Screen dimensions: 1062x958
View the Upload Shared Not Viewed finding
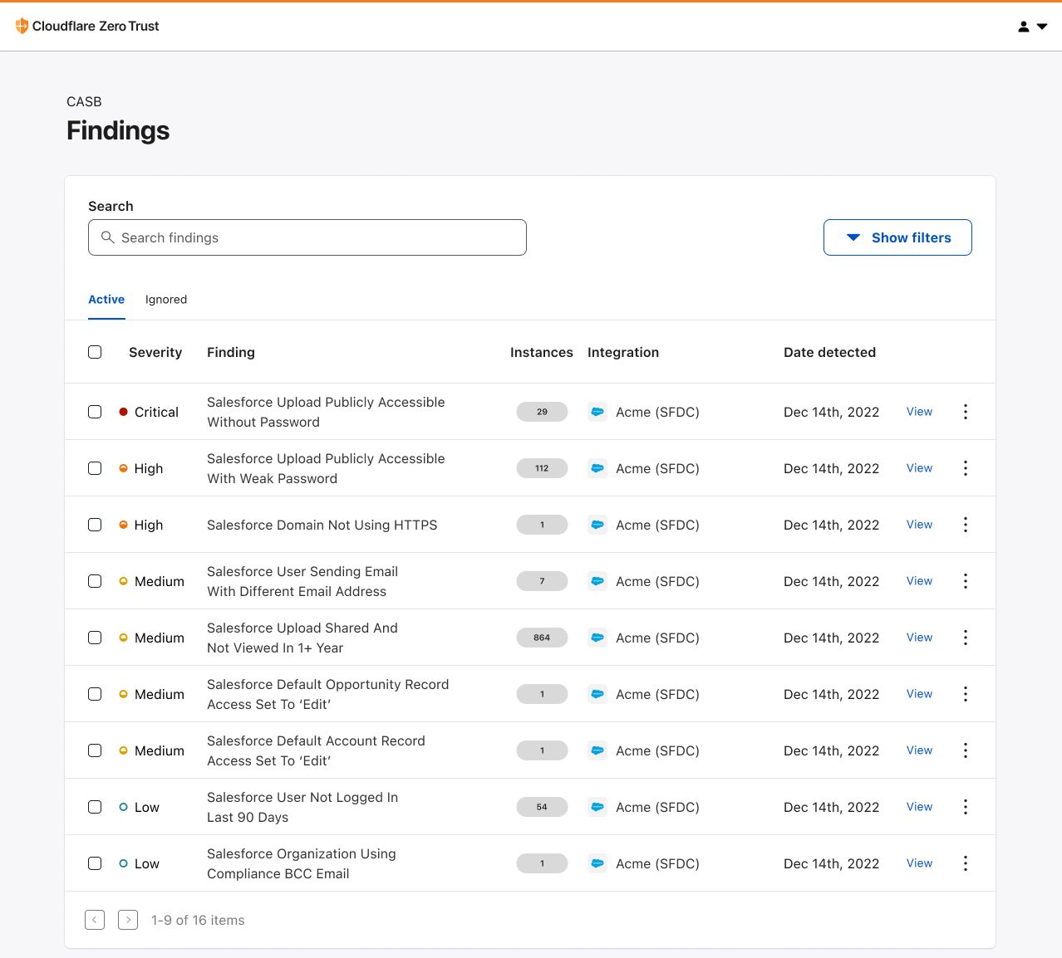pos(919,638)
